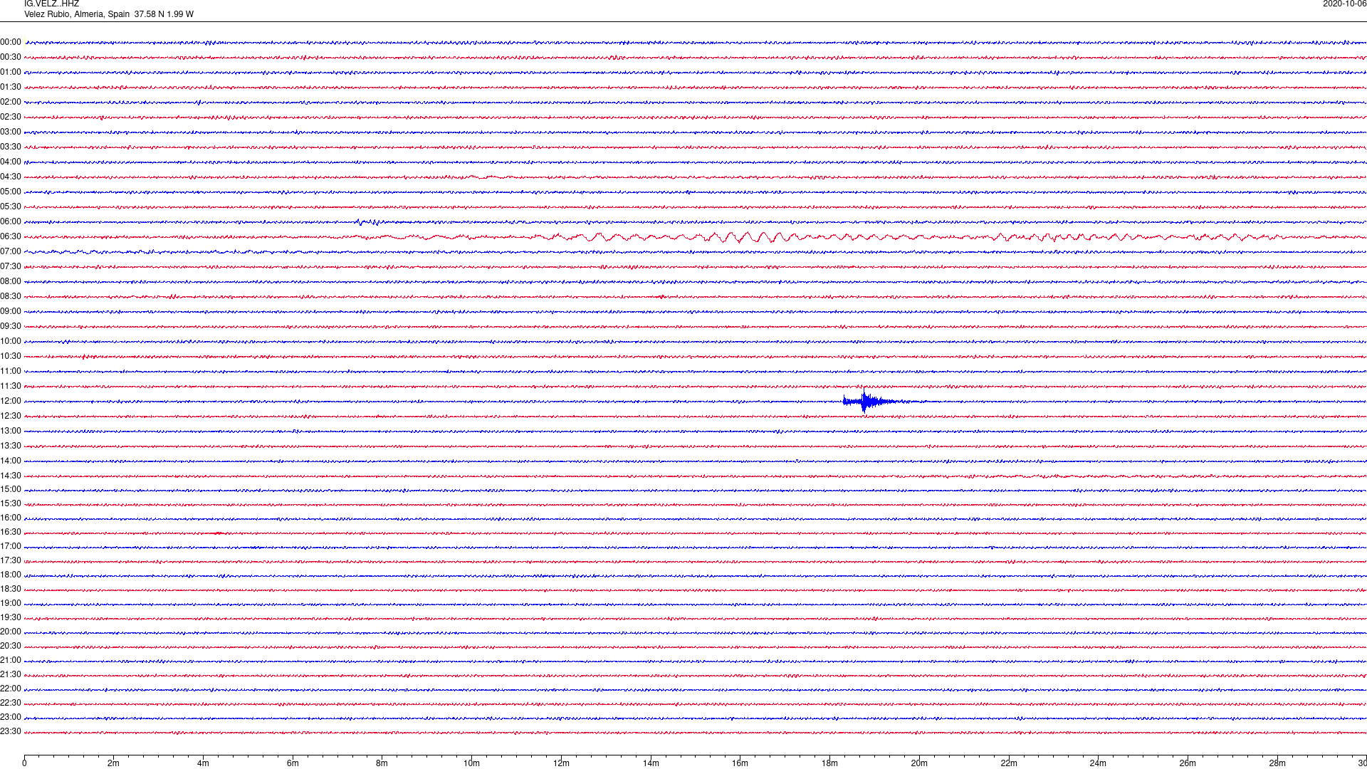Click the 18m tick on the time axis
This screenshot has width=1367, height=769.
coord(829,763)
